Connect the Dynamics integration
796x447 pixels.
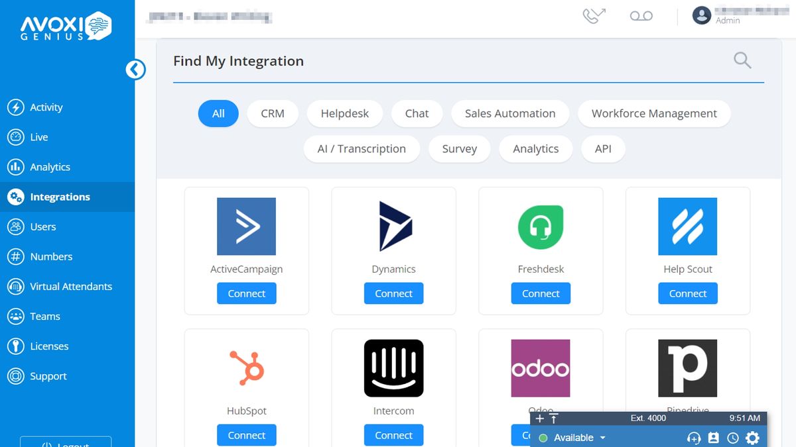tap(394, 293)
